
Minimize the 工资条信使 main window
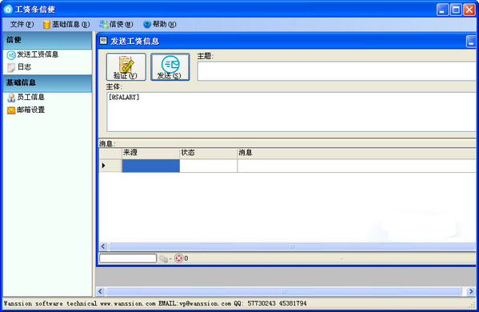tap(442, 10)
